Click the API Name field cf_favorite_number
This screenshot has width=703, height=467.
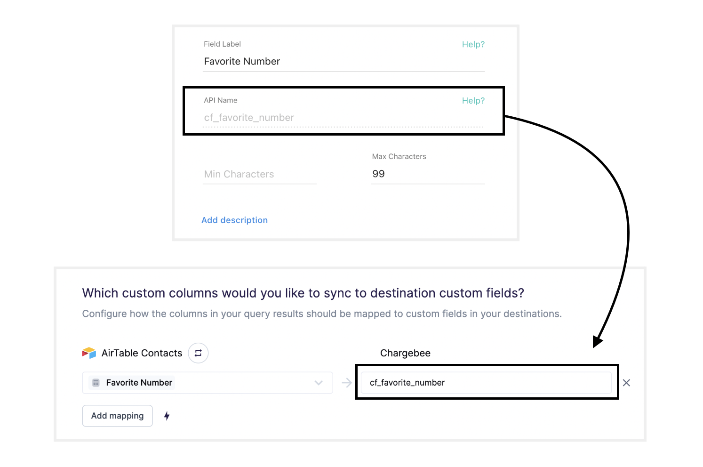click(344, 118)
